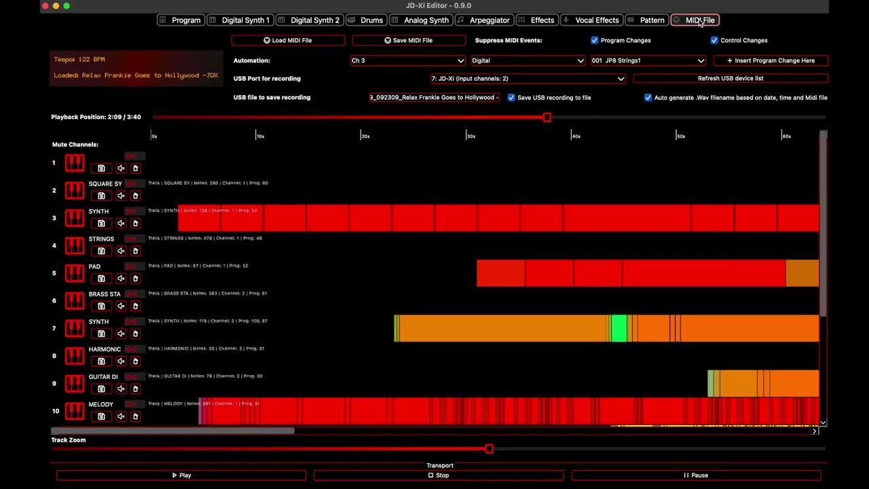Open the Ch 3 automation channel dropdown
Screen dimensions: 869x489
click(407, 60)
